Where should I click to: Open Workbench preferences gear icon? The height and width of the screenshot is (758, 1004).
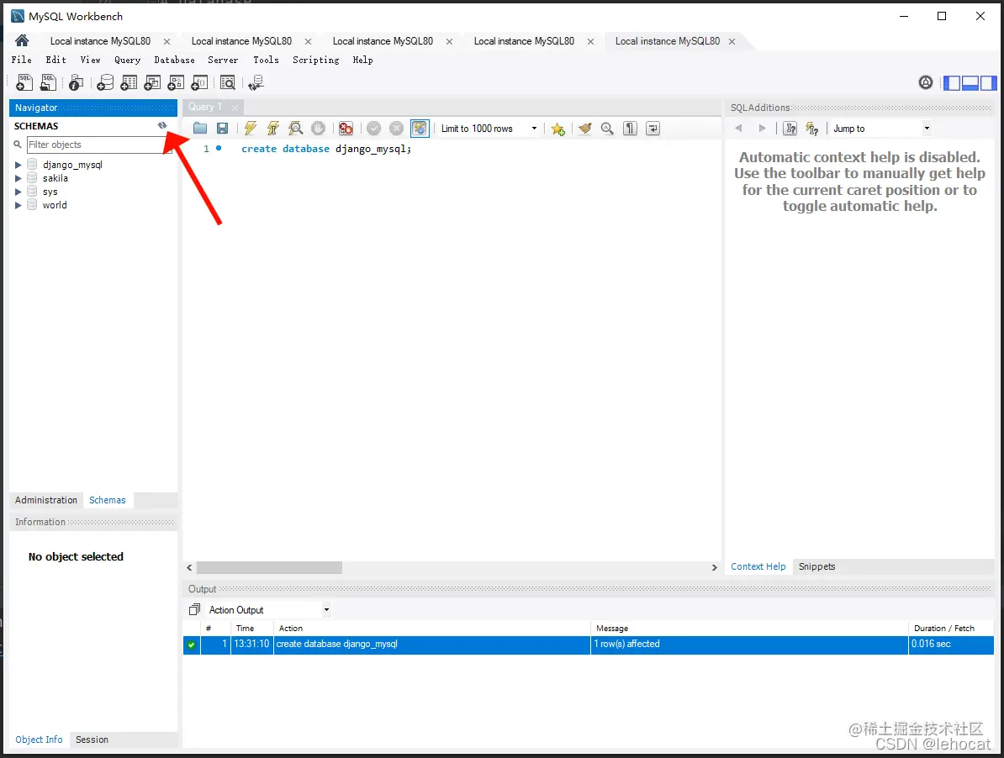[925, 82]
